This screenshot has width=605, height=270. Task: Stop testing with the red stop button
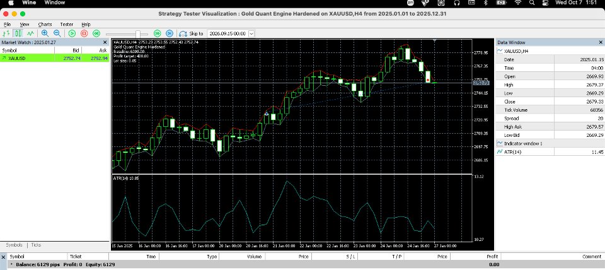84,33
